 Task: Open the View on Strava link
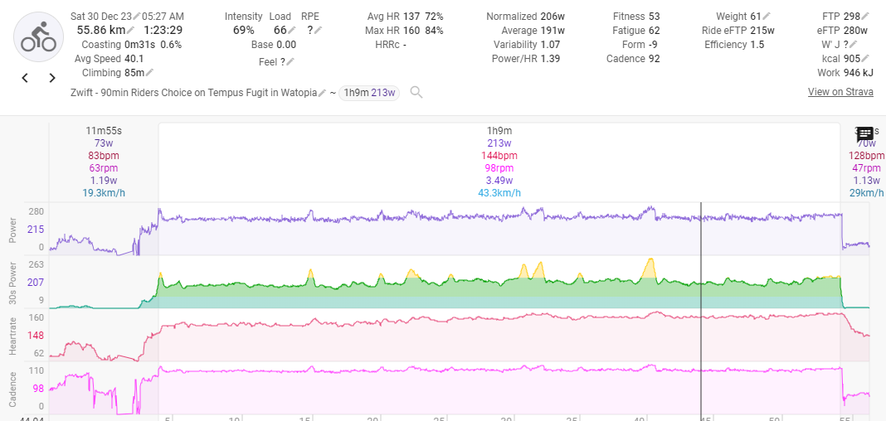pyautogui.click(x=840, y=92)
